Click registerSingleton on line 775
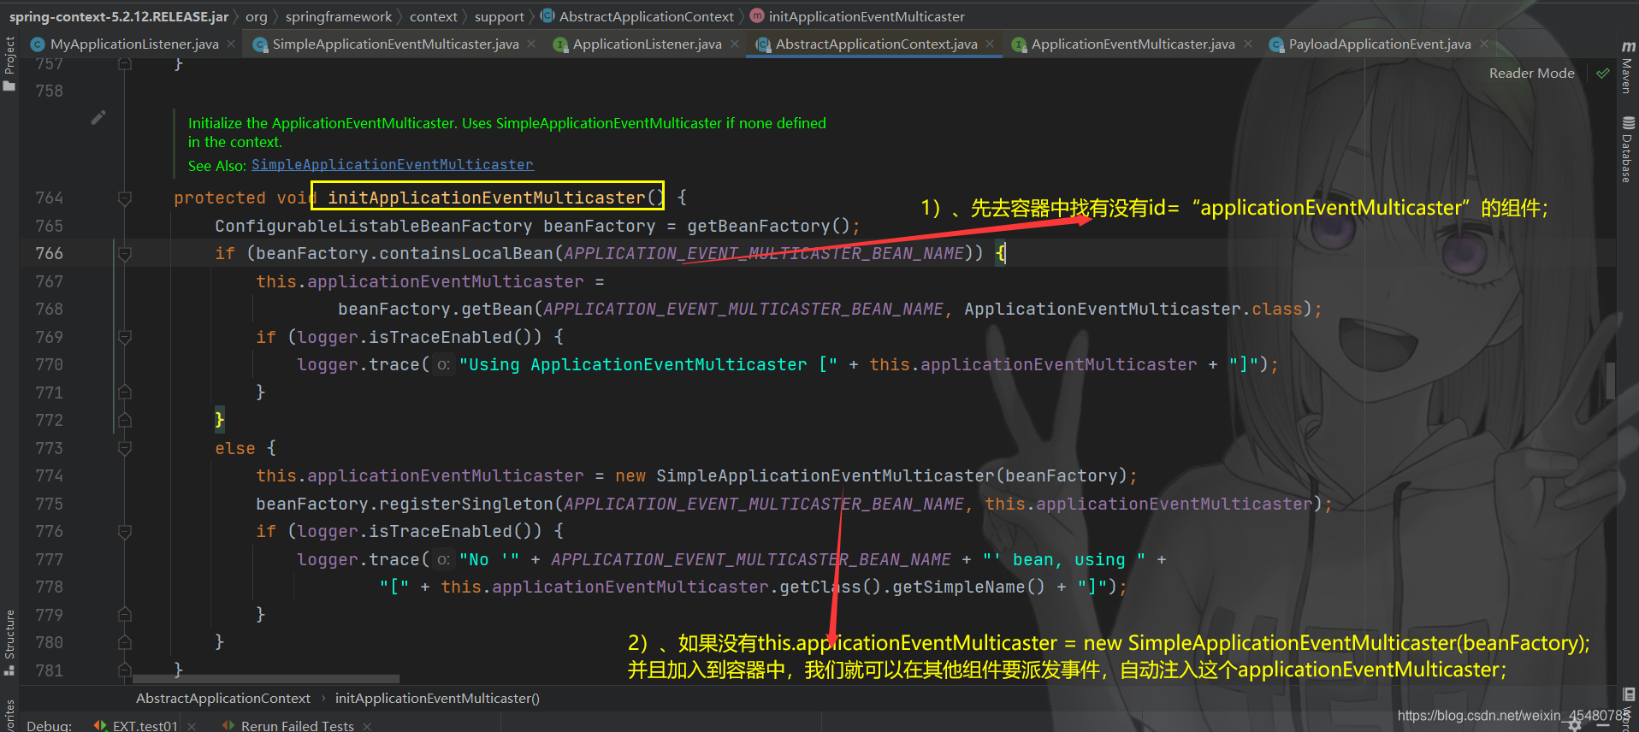Image resolution: width=1639 pixels, height=732 pixels. (x=466, y=504)
